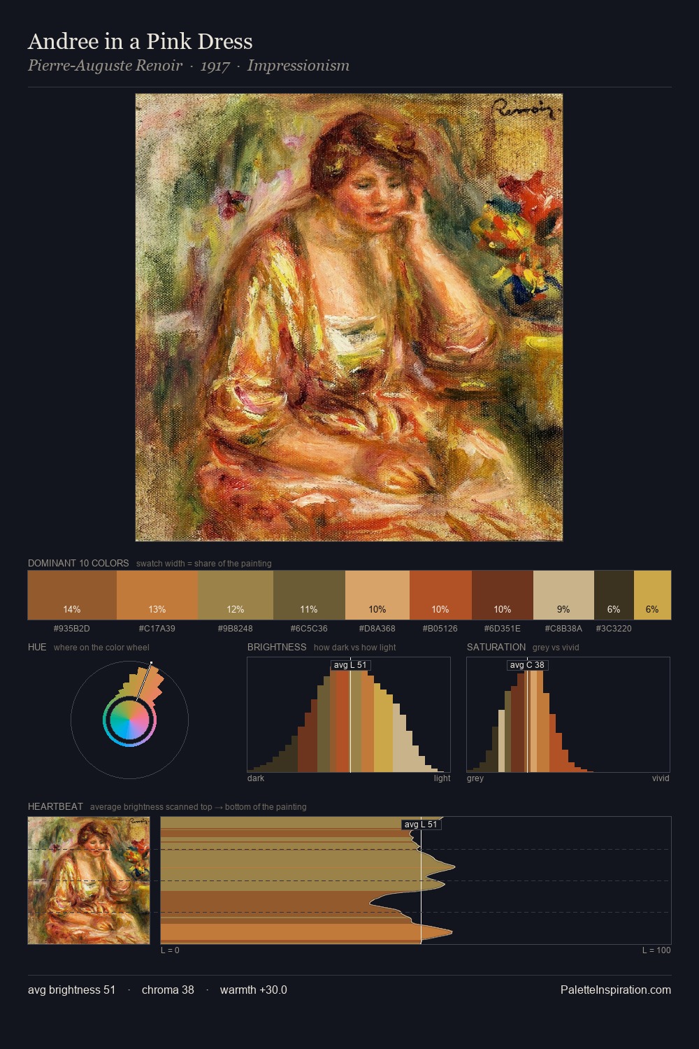This screenshot has width=699, height=1049.
Task: Click the 'avg C 38' label in Saturation chart
Action: 527,665
